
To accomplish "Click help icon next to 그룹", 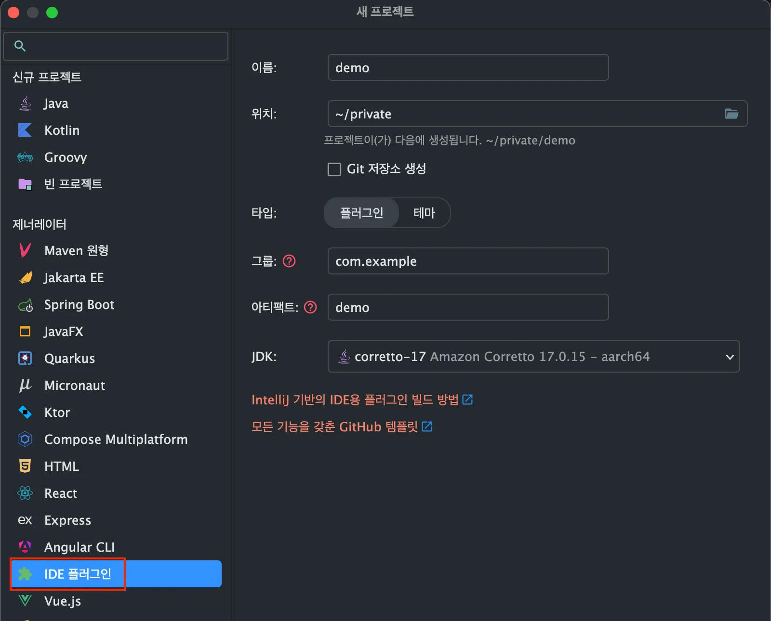I will point(289,261).
